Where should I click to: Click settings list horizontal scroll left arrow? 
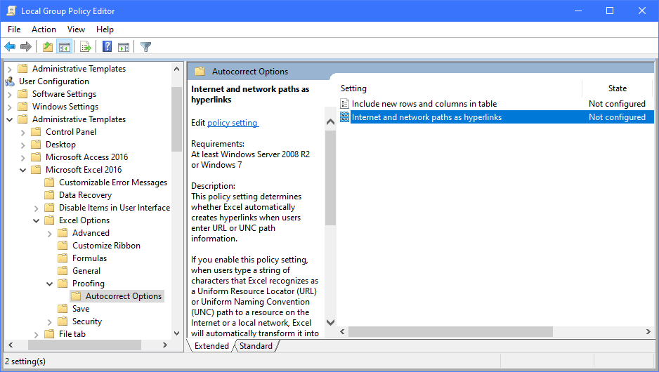343,332
